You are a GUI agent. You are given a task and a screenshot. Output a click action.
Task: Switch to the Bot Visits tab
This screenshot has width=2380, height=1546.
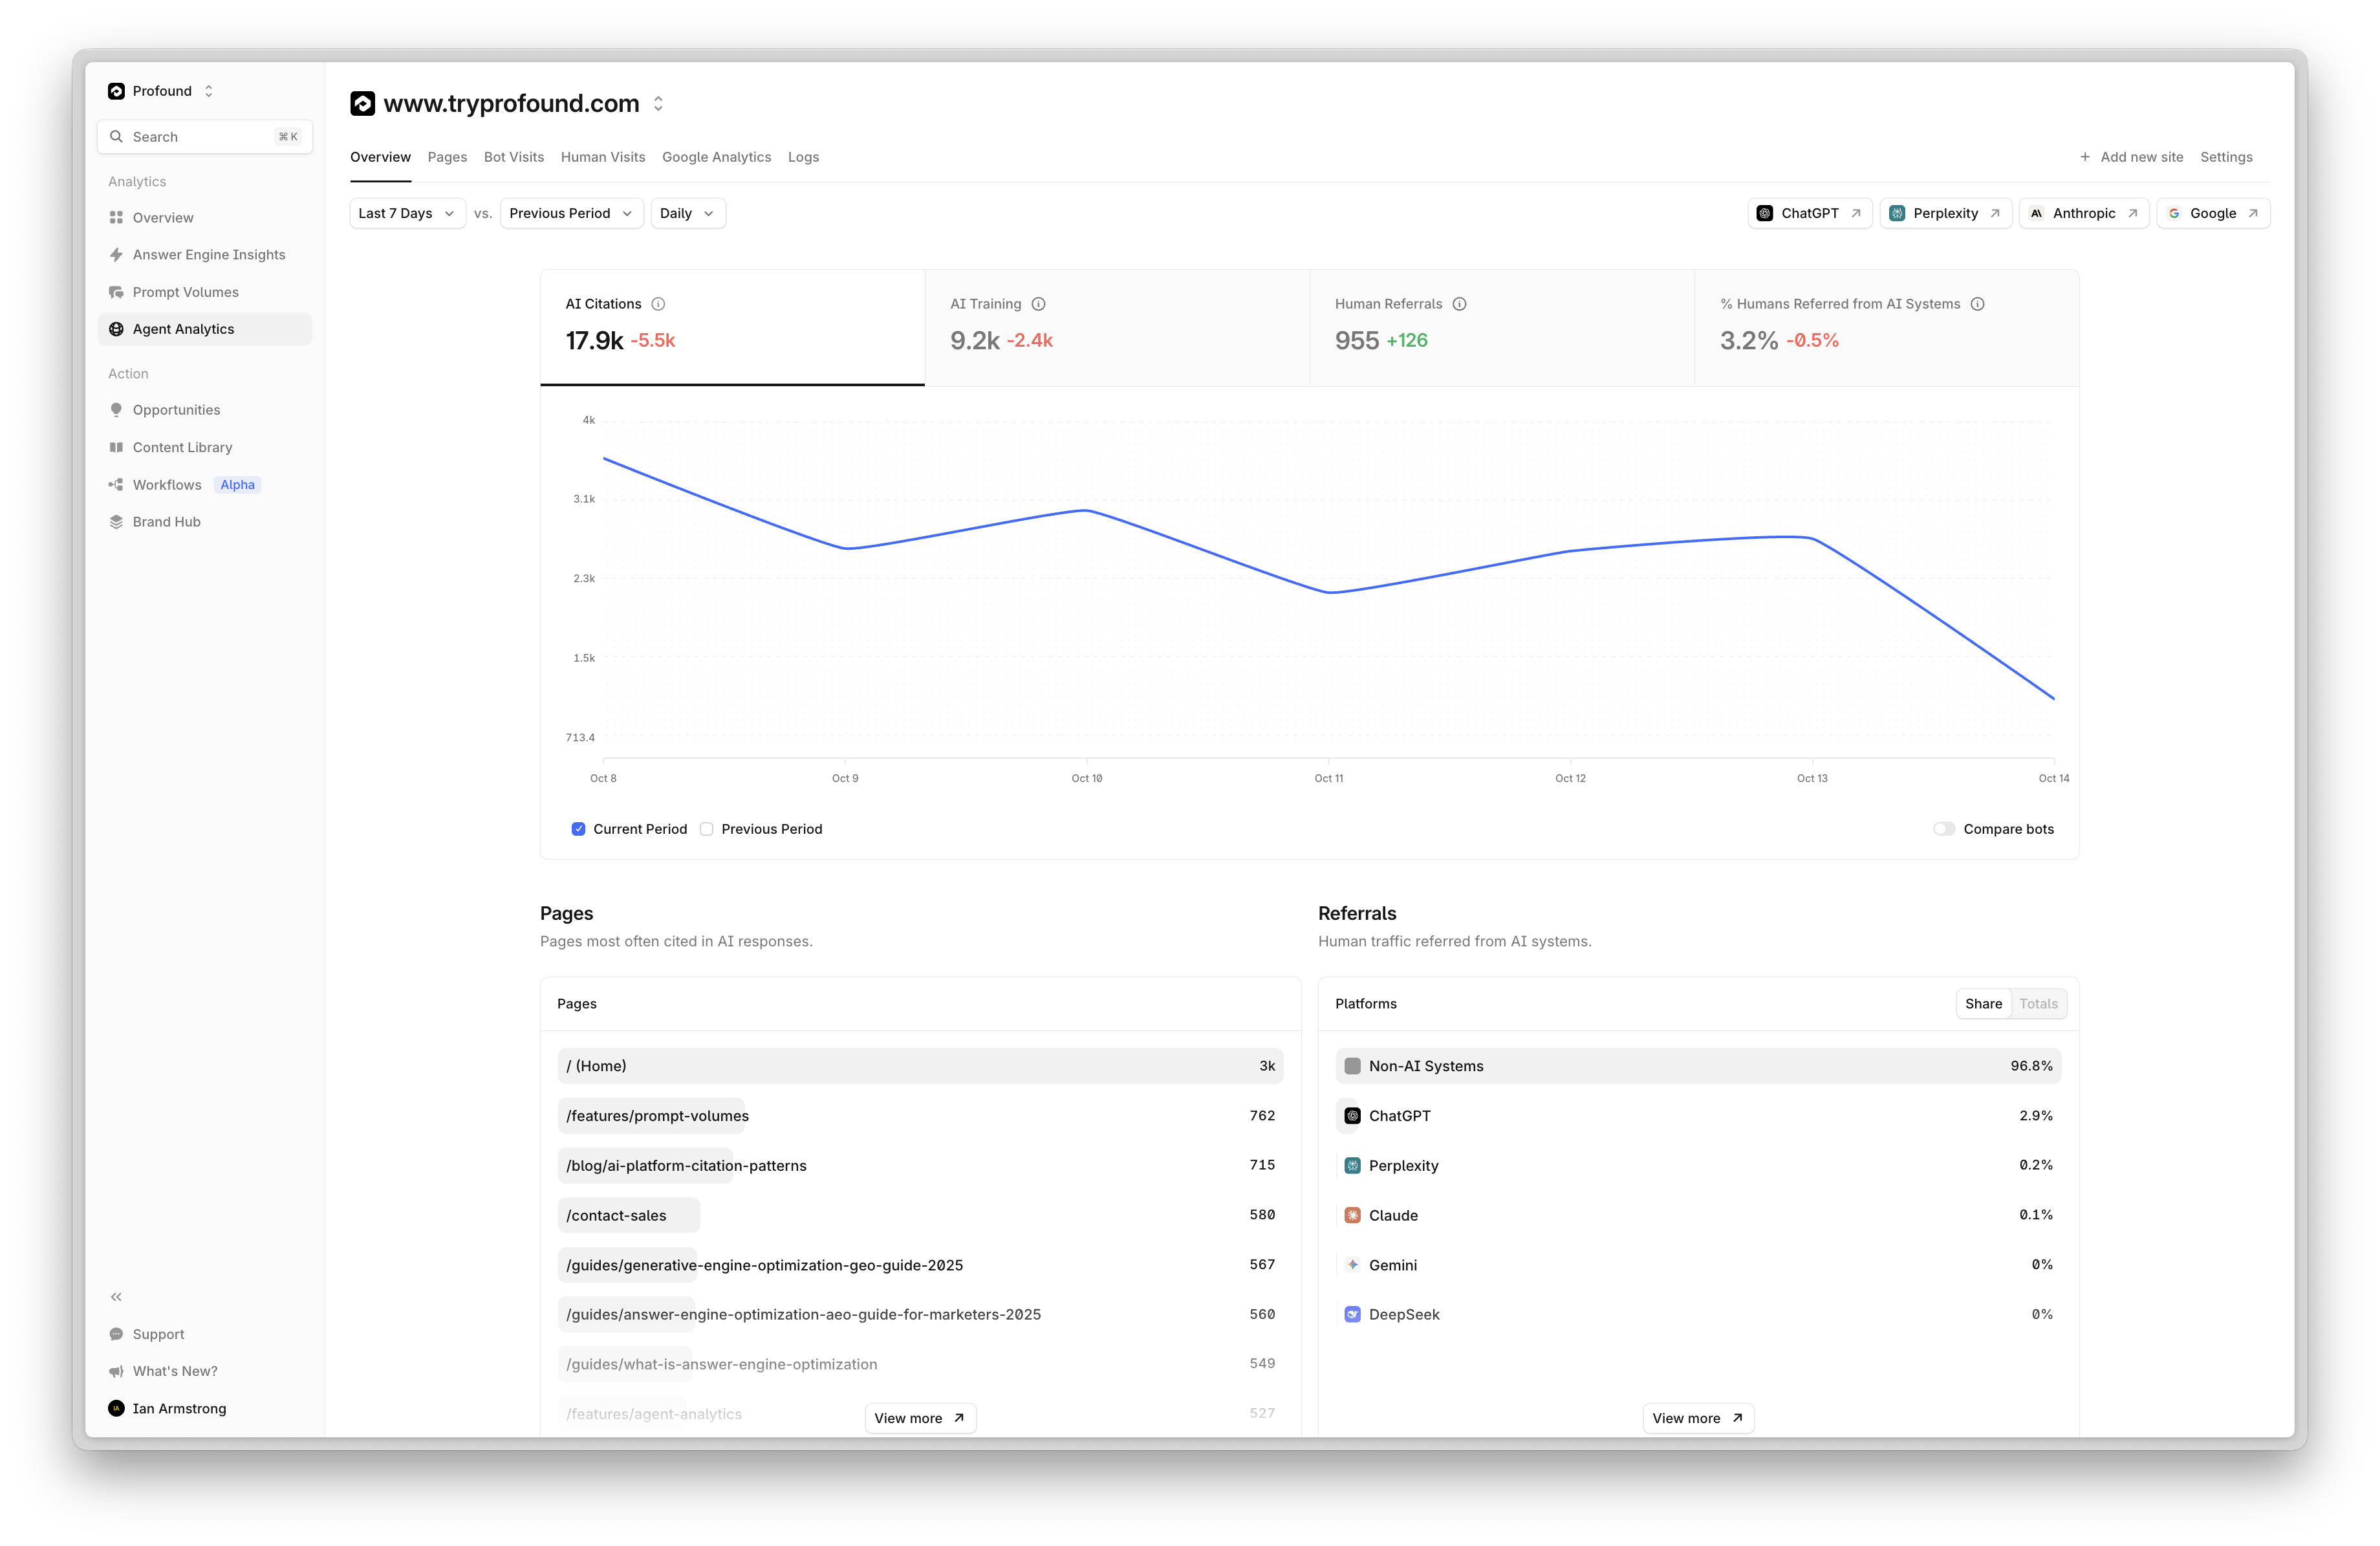(513, 156)
